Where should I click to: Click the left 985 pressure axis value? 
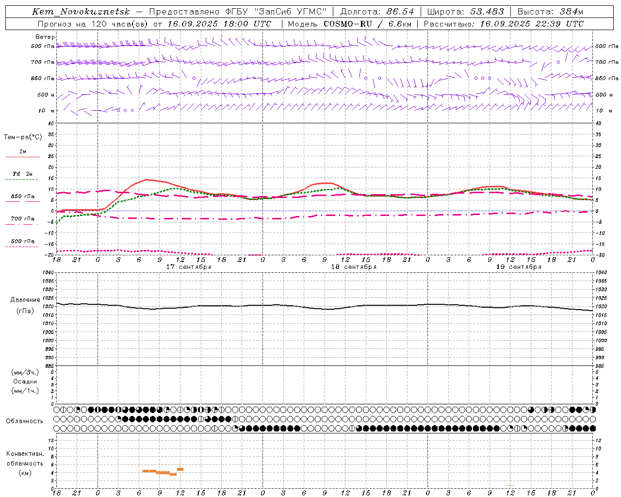coord(49,365)
